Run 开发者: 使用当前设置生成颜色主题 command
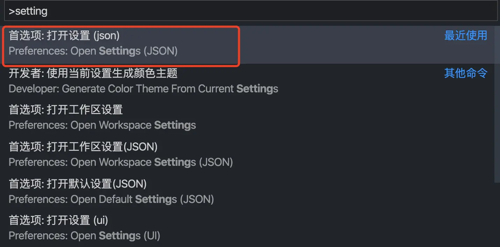The height and width of the screenshot is (247, 500). (93, 73)
